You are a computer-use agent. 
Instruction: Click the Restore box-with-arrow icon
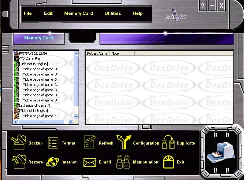tap(19, 161)
